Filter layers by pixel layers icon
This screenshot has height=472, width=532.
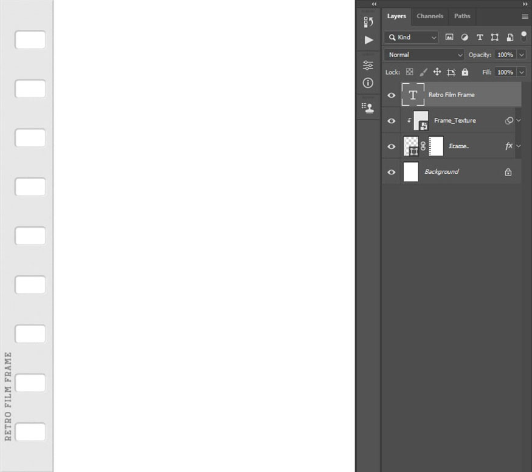[x=449, y=37]
